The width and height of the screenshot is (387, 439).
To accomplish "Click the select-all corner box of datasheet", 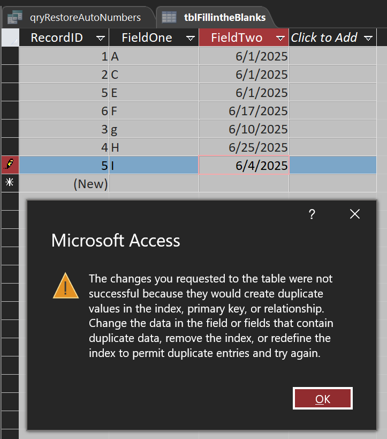I will [x=10, y=37].
